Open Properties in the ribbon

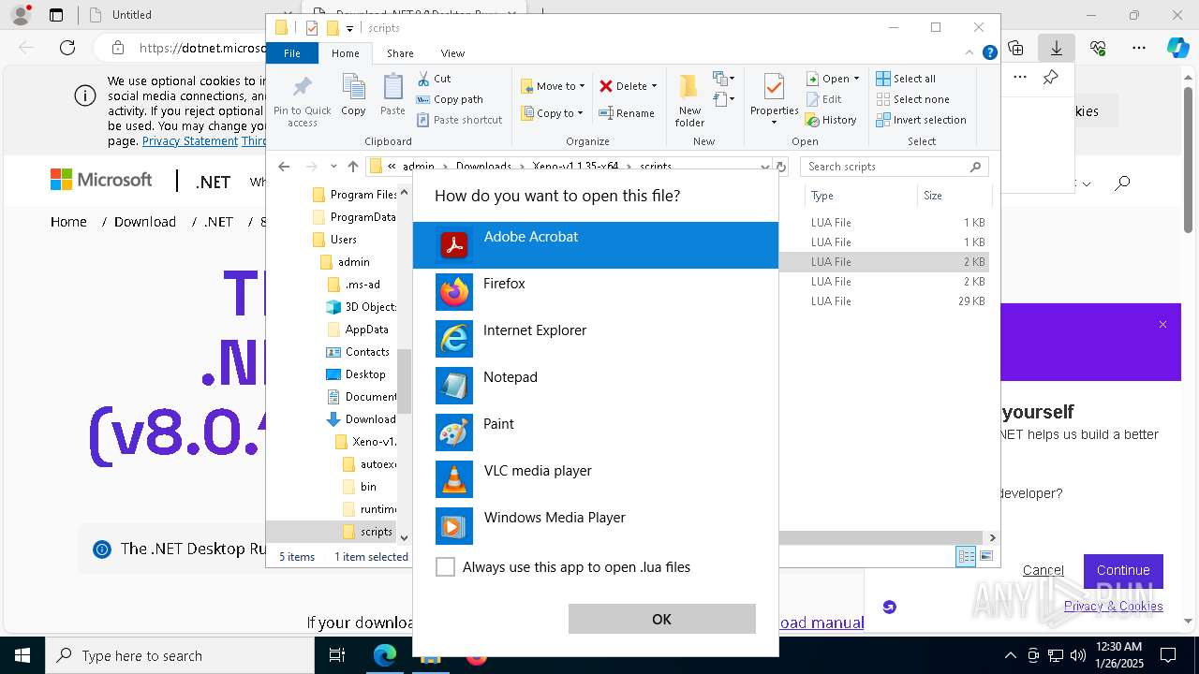[774, 100]
